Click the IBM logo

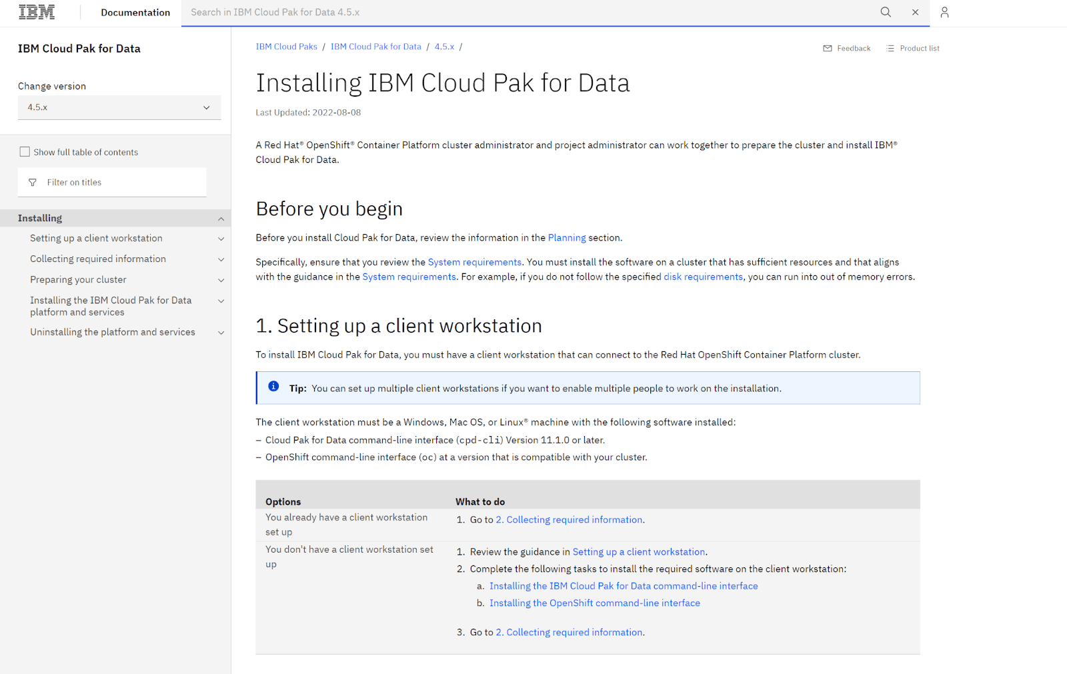(x=37, y=12)
